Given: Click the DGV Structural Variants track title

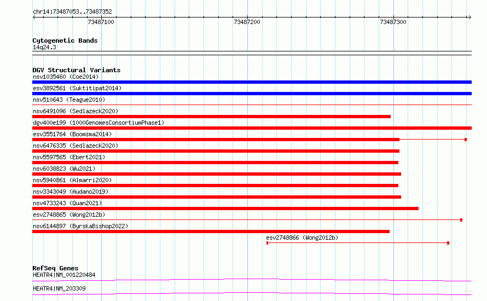Looking at the screenshot, I should point(77,70).
